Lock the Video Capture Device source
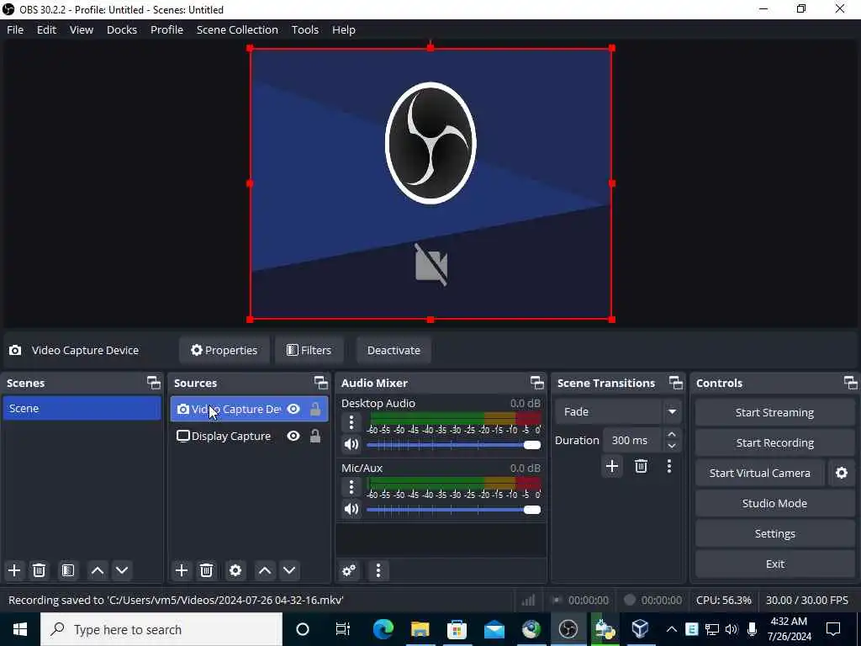 (315, 409)
